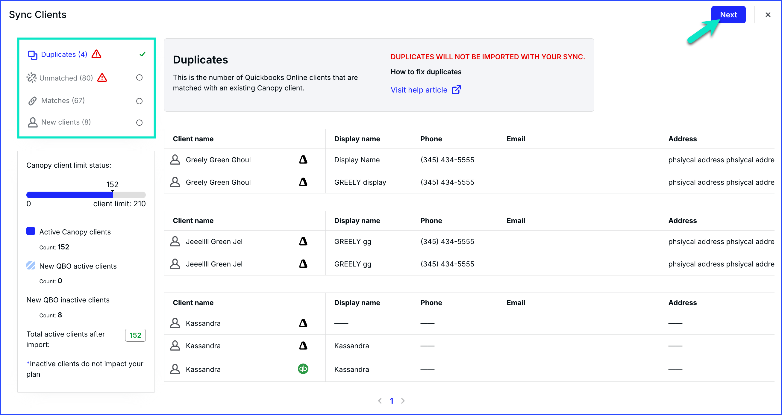Click person icon of first Kassandra row
Viewport: 782px width, 415px height.
click(x=175, y=323)
